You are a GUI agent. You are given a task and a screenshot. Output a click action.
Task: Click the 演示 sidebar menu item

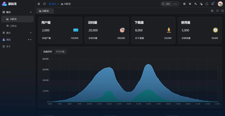17,33
